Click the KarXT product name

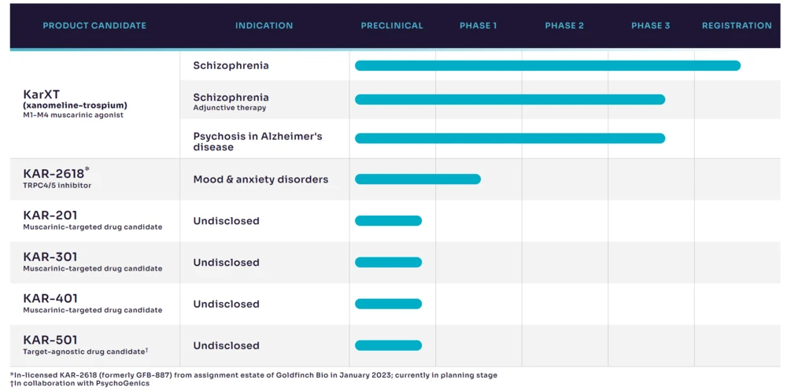pos(42,94)
